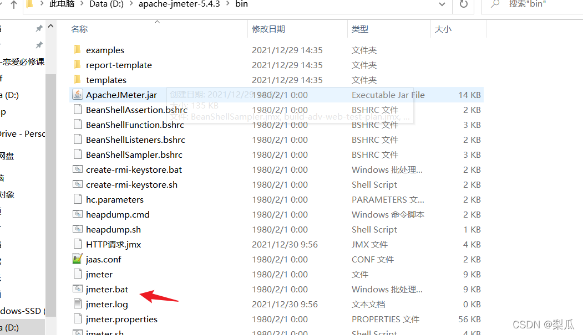Select file name BeanShellAssertion.bshrc

pos(136,110)
